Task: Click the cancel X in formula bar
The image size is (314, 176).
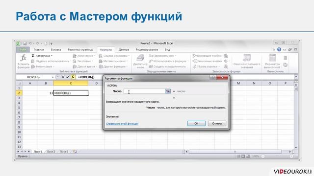Action: (x=62, y=77)
